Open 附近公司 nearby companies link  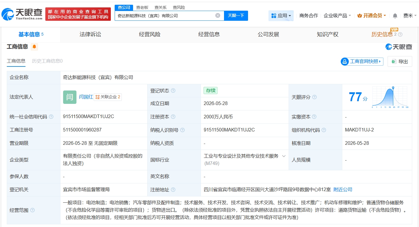tap(343, 189)
